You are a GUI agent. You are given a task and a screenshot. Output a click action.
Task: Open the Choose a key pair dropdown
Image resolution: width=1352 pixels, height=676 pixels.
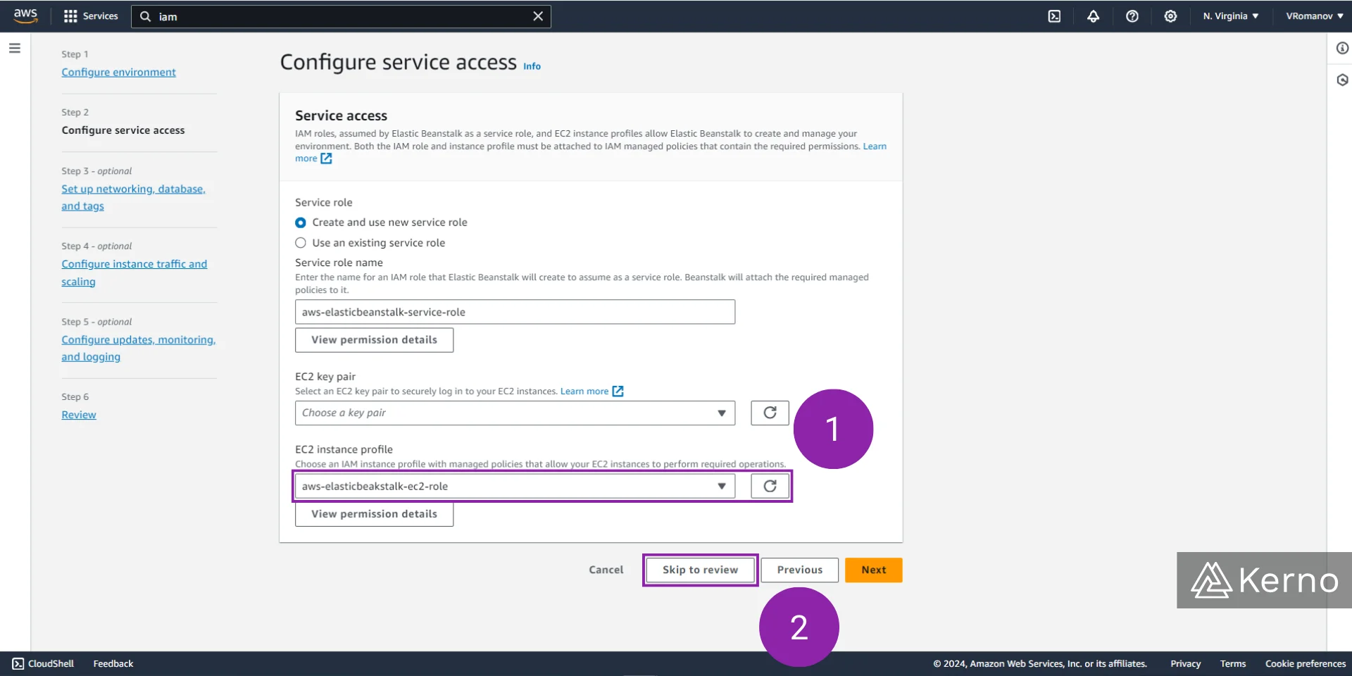pos(515,413)
